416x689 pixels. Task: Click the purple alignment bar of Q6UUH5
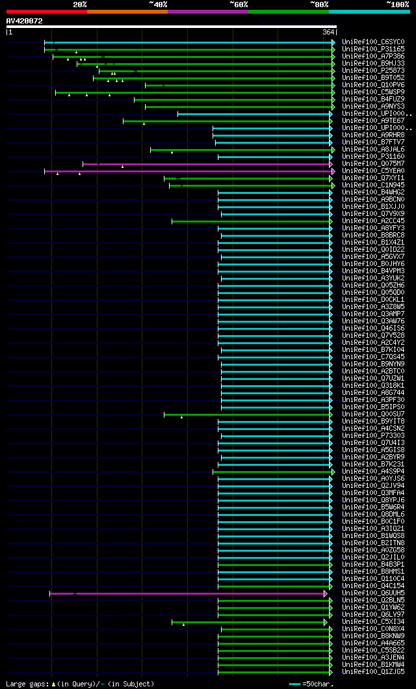[x=187, y=593]
